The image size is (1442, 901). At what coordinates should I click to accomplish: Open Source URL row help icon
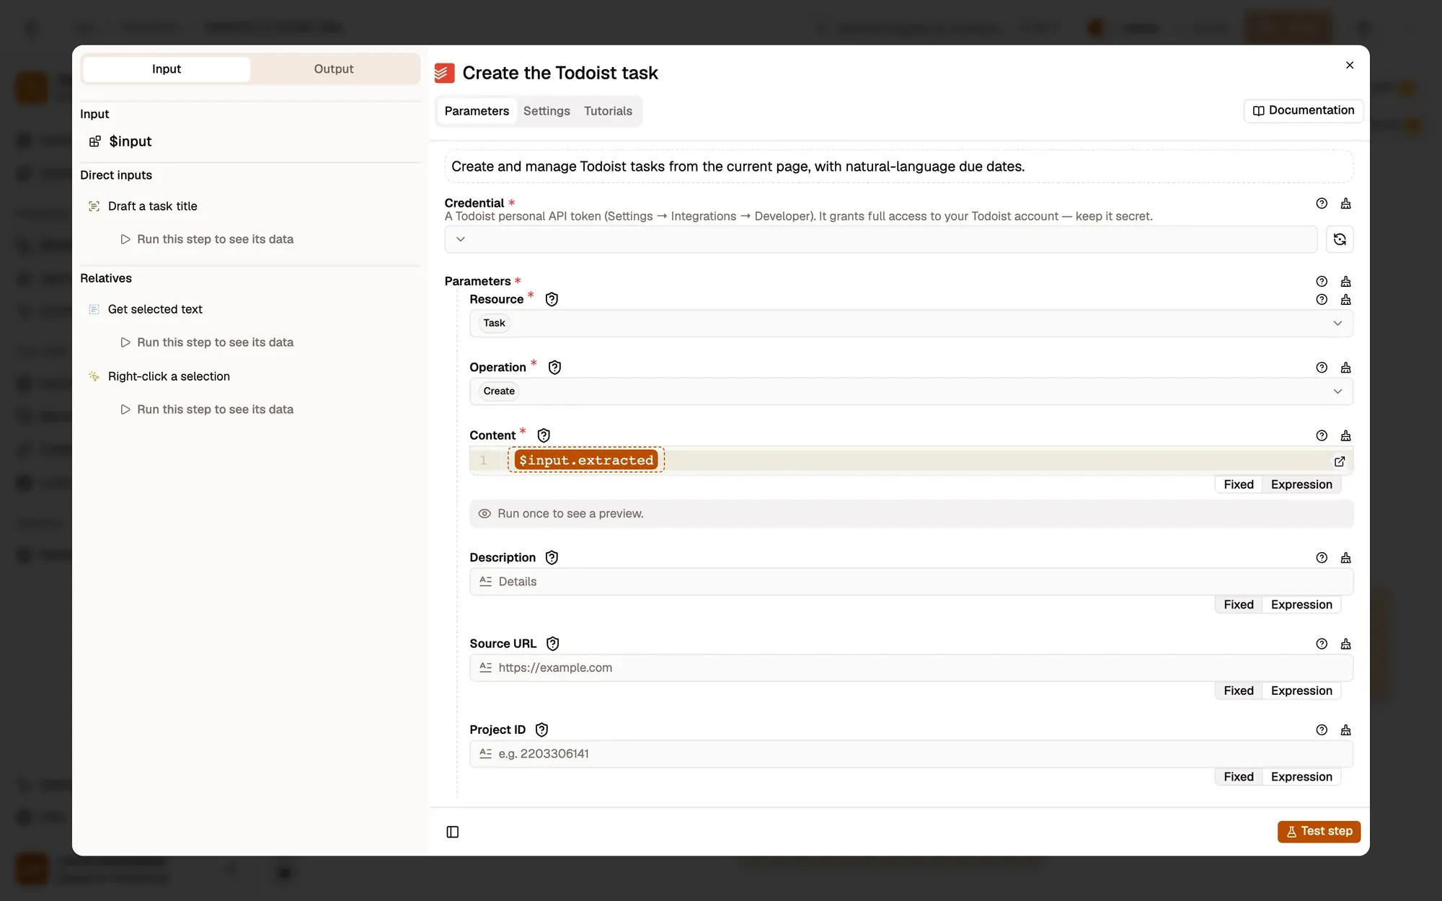pos(1322,644)
